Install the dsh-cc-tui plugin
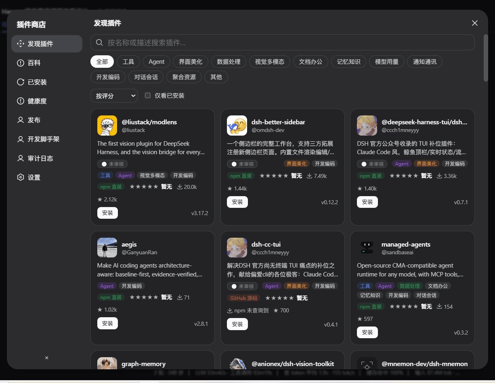This screenshot has width=495, height=383. pos(237,324)
